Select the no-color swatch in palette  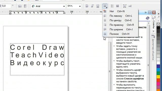click(158, 24)
